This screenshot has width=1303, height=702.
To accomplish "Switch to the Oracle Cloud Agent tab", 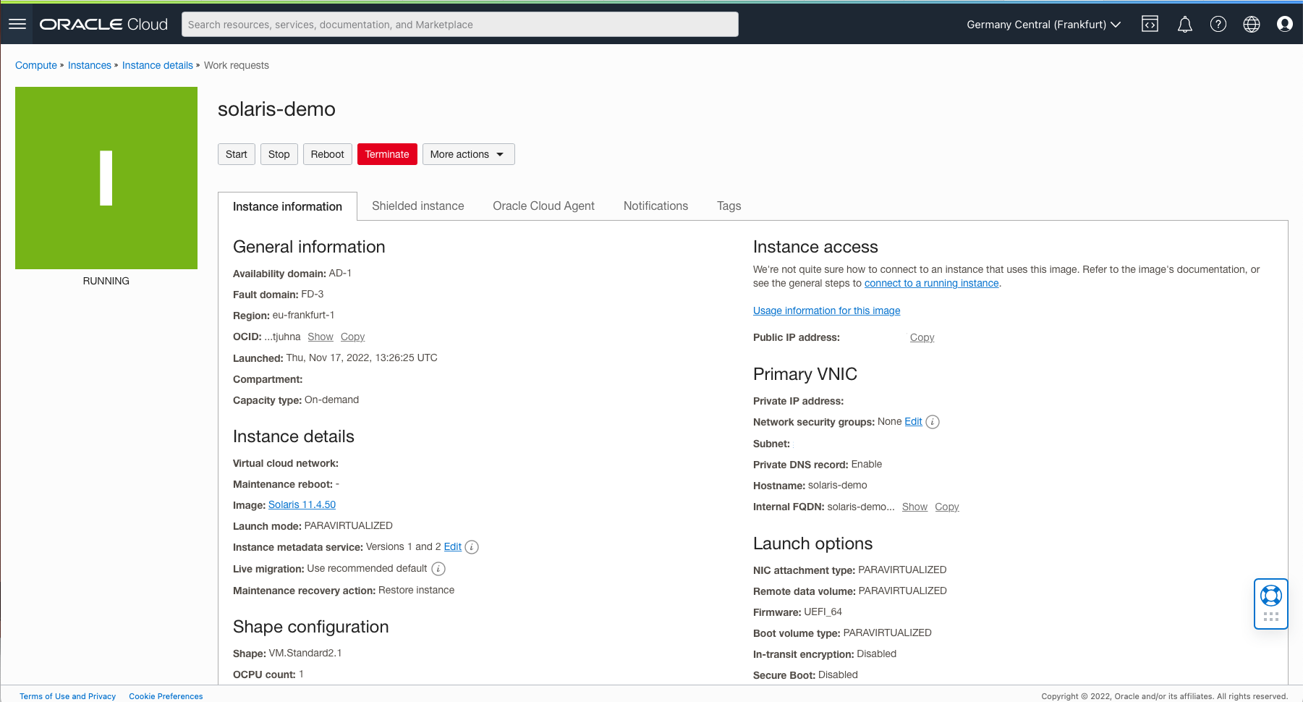I will coord(543,206).
